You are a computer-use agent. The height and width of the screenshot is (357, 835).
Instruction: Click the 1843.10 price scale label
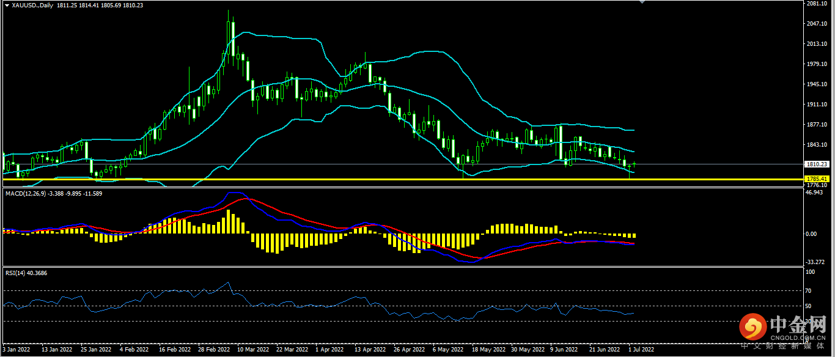pyautogui.click(x=817, y=145)
